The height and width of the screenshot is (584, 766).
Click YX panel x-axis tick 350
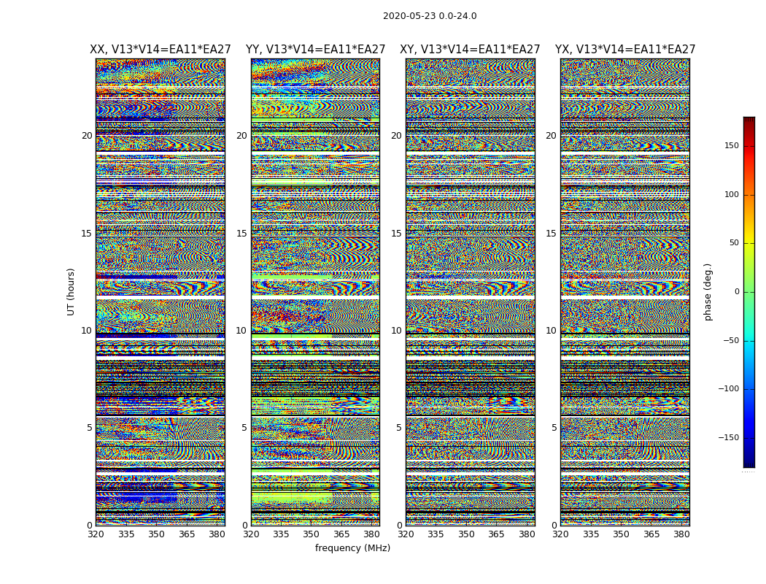coord(621,534)
